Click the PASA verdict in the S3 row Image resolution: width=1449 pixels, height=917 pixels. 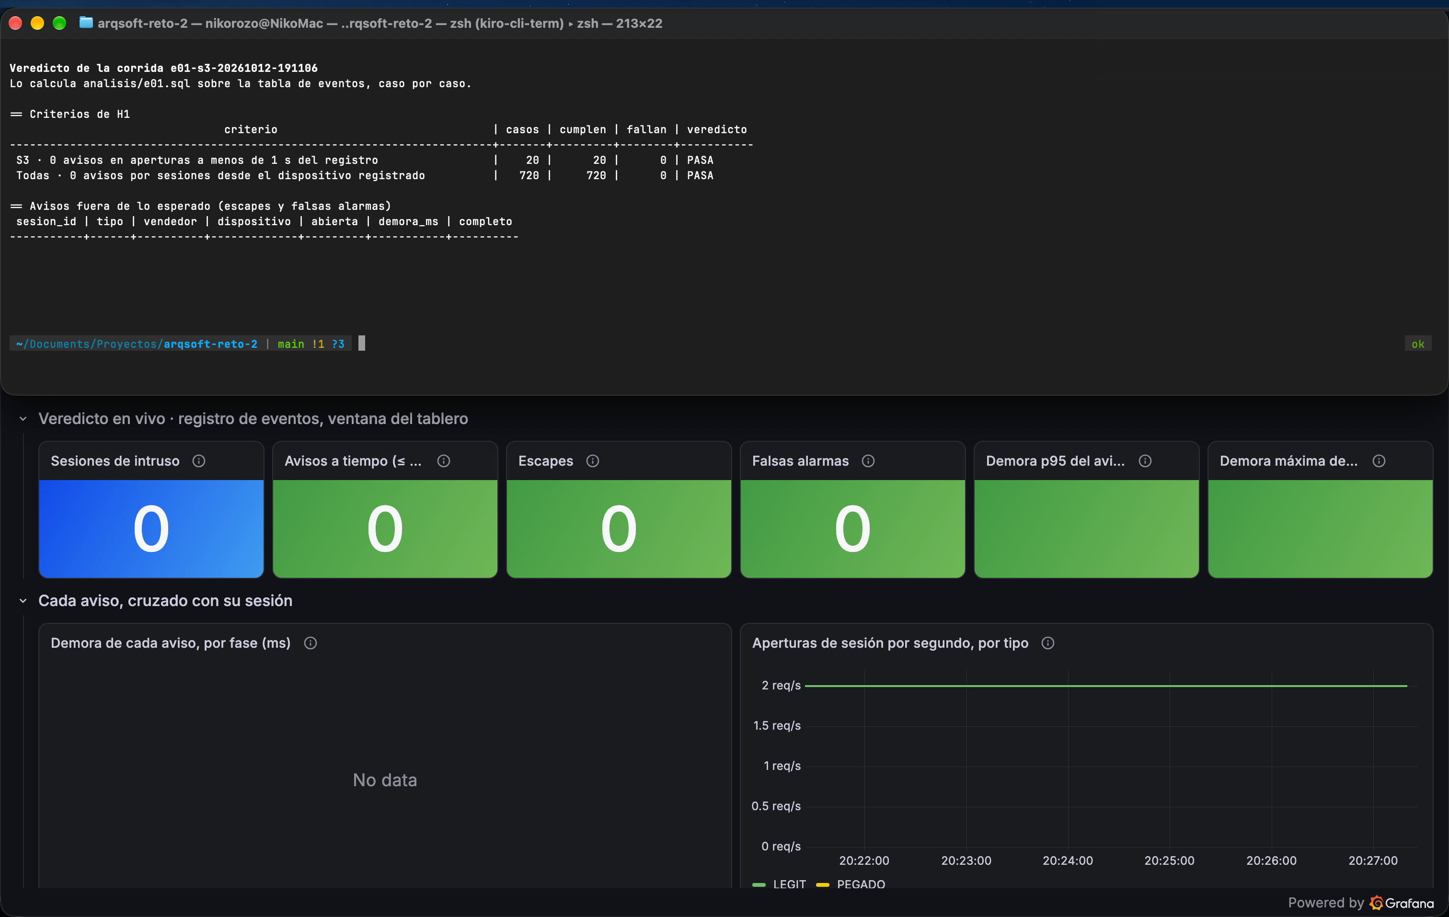click(x=700, y=160)
